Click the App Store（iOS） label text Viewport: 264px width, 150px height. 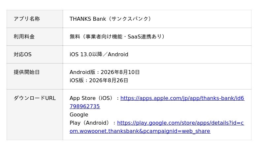[91, 98]
